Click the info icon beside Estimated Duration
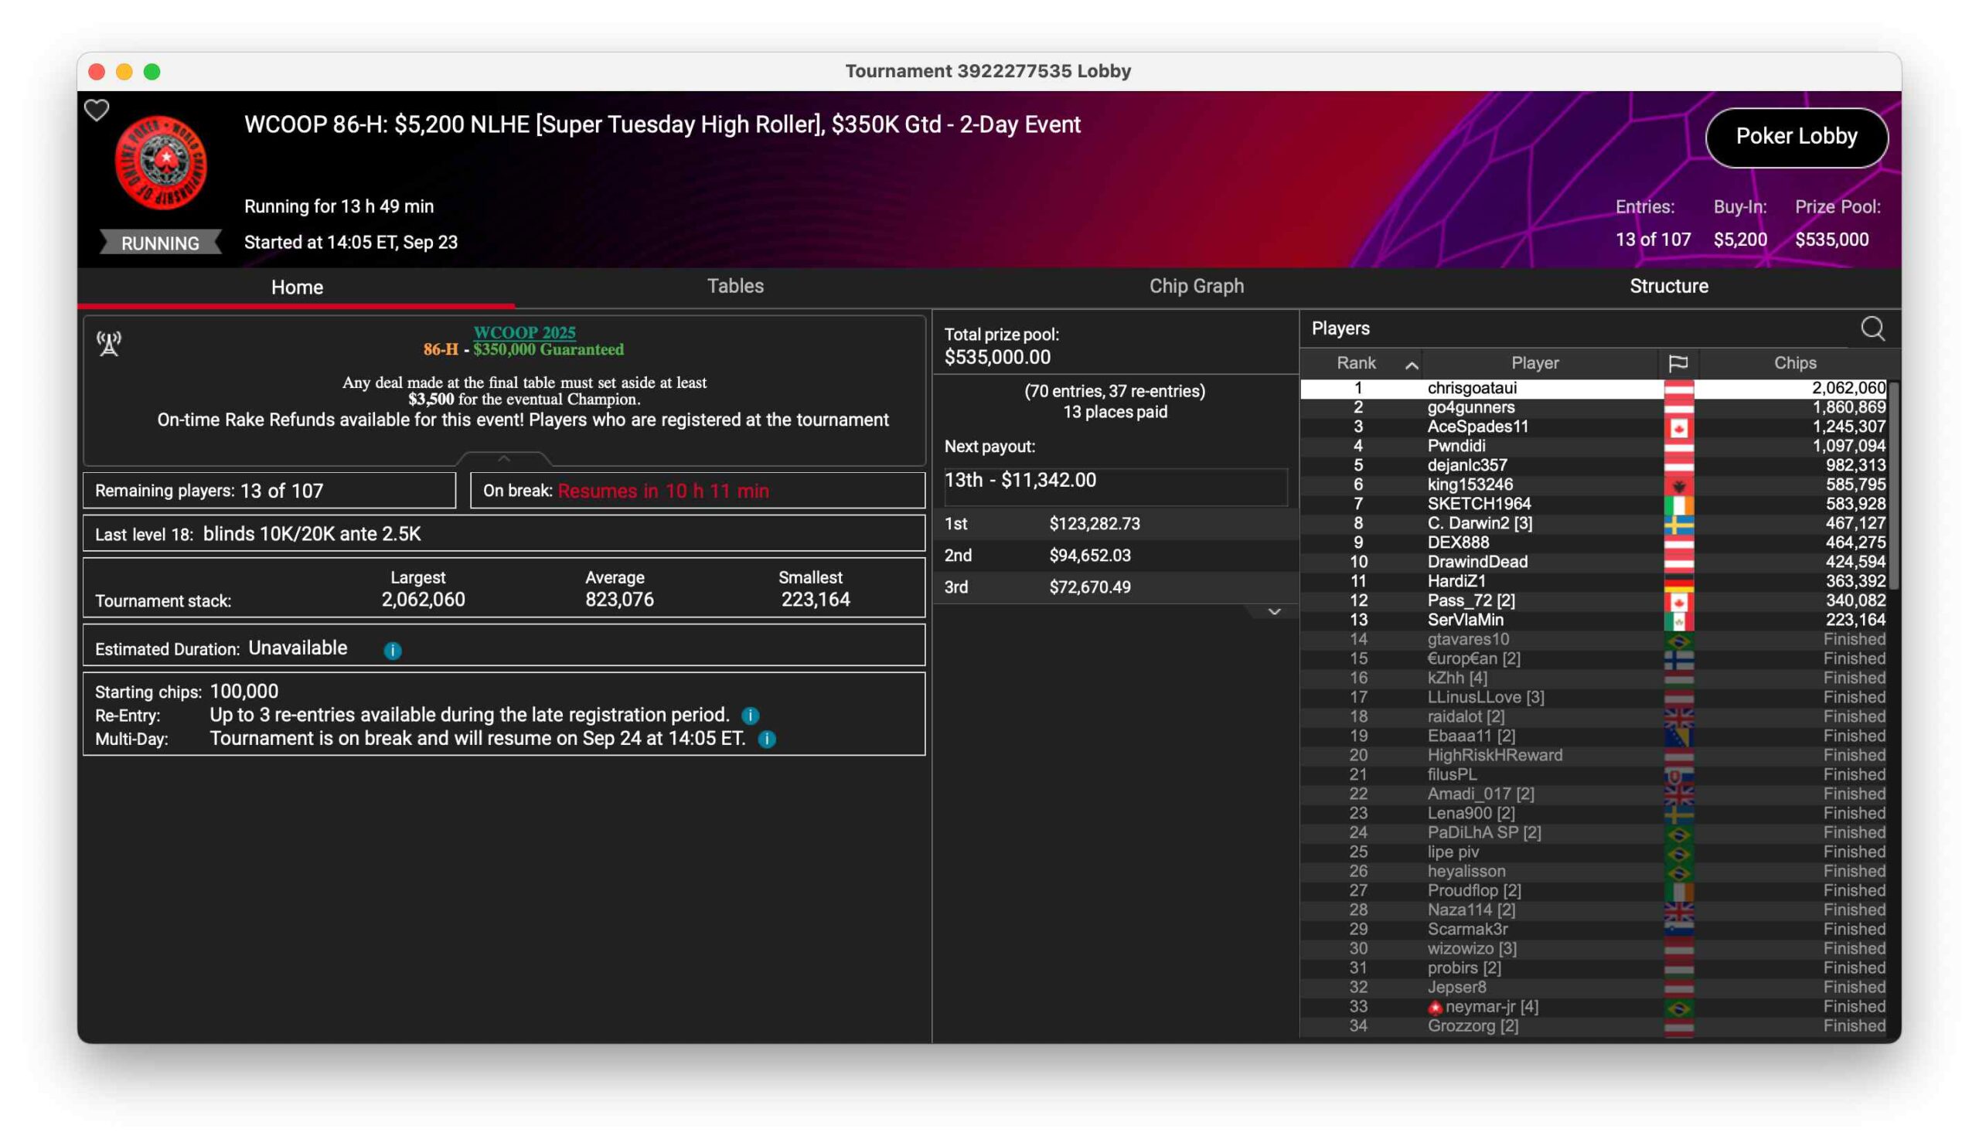Screen dimensions: 1979x1146 point(393,650)
